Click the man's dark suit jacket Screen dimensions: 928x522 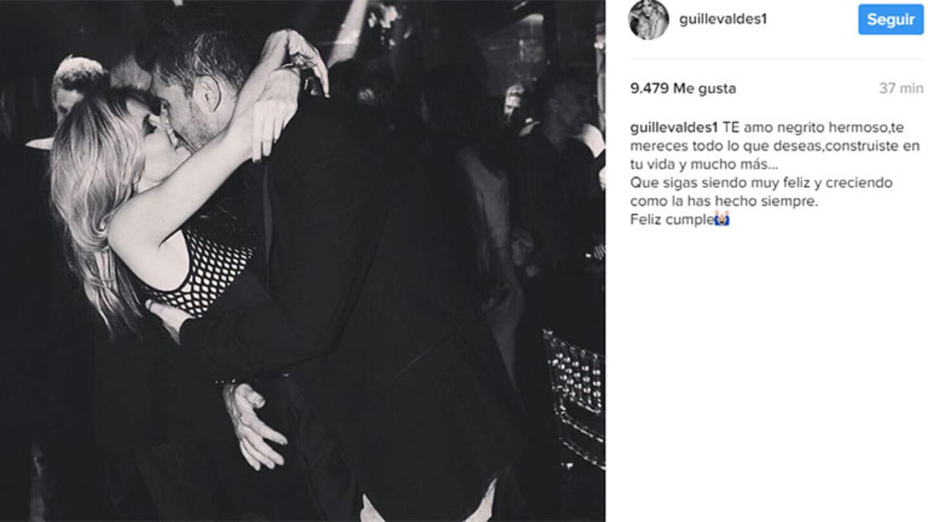point(361,290)
